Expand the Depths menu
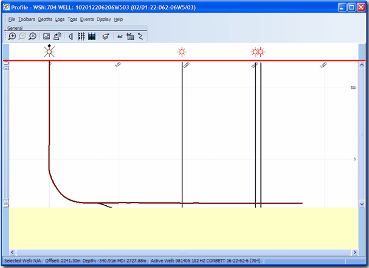 (45, 19)
